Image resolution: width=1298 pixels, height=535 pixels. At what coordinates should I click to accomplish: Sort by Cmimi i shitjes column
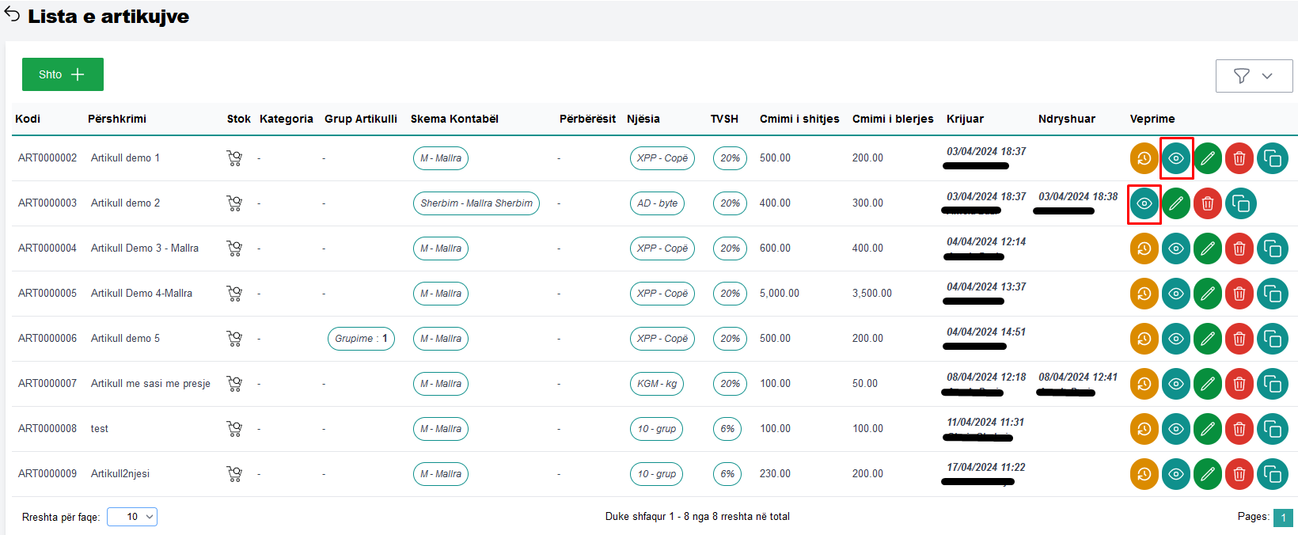pyautogui.click(x=799, y=119)
